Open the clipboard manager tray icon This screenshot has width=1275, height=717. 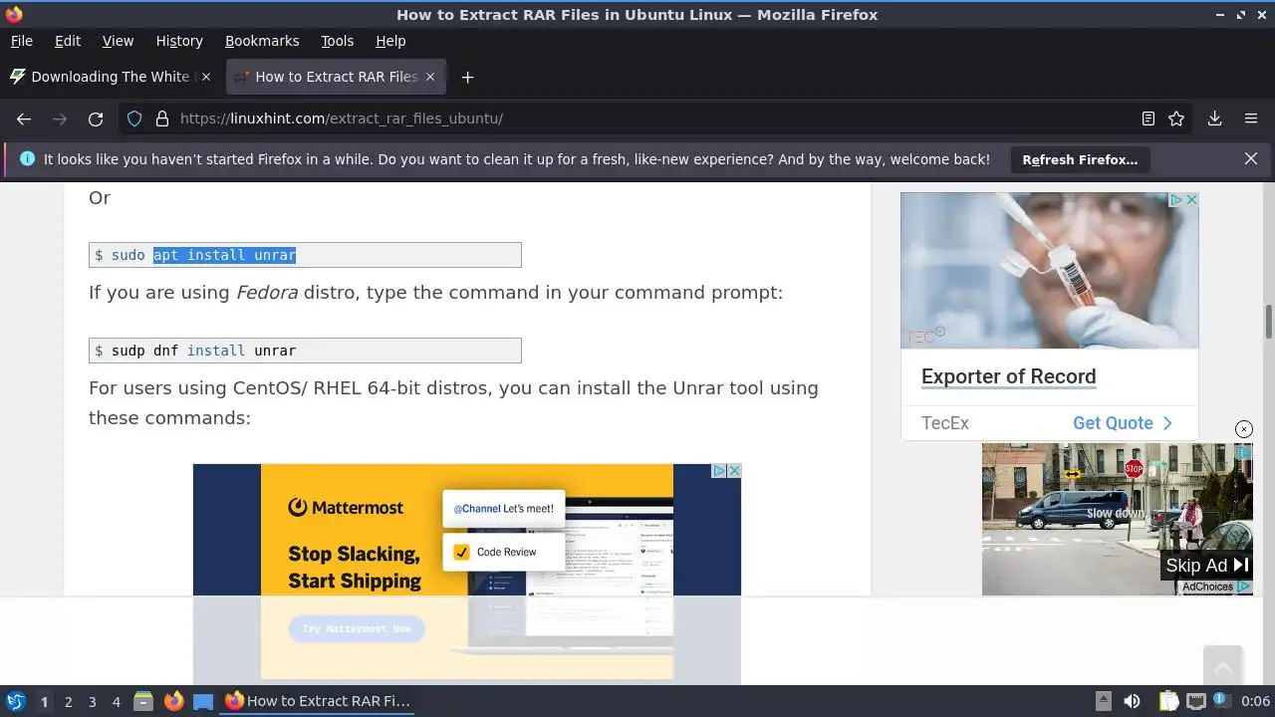pos(1168,701)
